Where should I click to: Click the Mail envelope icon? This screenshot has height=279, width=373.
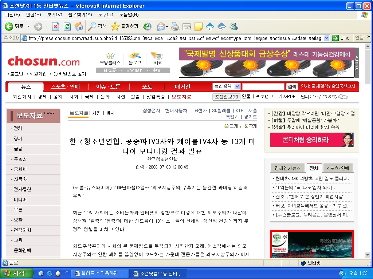coord(161,26)
